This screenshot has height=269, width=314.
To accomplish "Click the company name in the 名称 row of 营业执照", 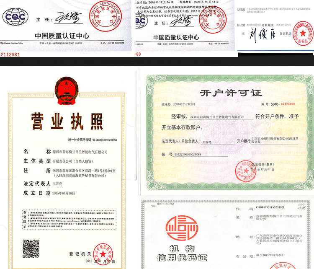I will click(x=80, y=152).
